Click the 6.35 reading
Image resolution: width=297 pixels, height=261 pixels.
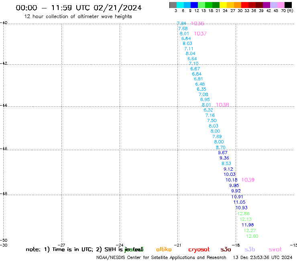tap(201, 89)
